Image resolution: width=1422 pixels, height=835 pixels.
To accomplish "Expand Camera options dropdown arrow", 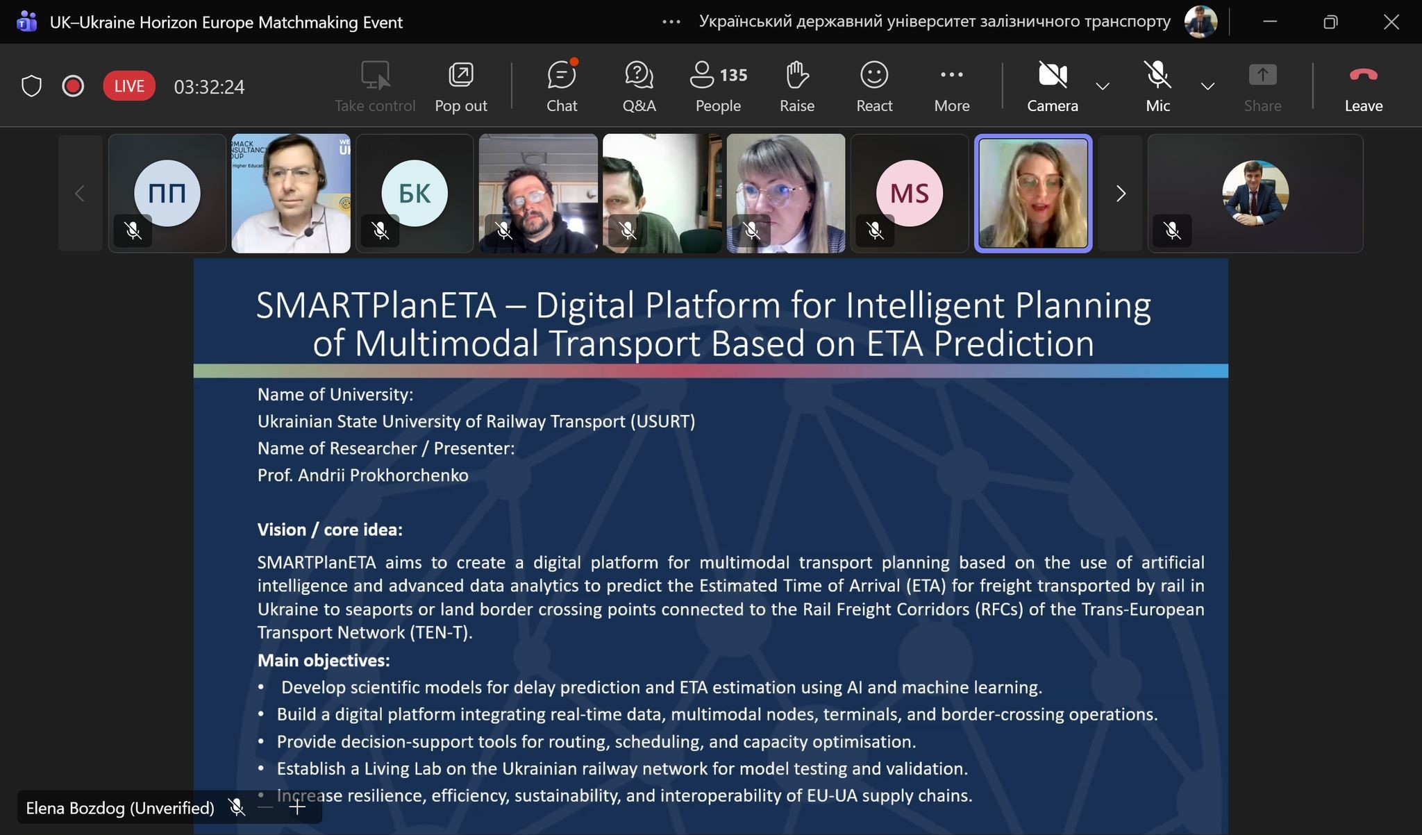I will [1103, 86].
